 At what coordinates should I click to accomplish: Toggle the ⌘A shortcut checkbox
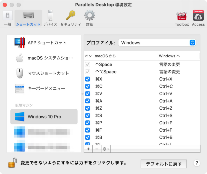point(87,101)
